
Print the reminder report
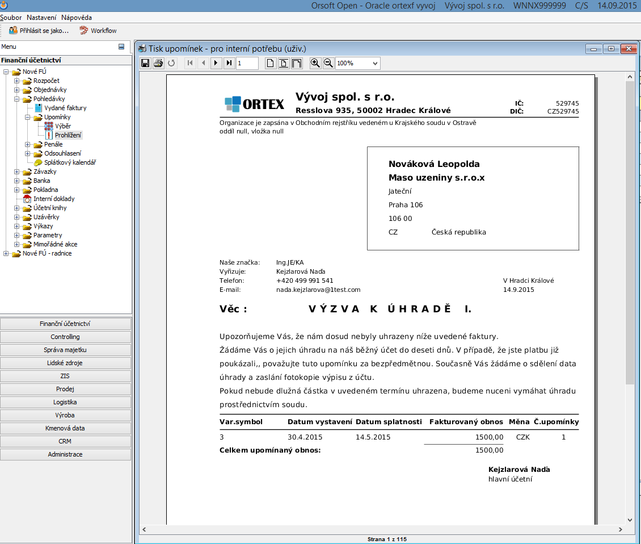158,63
